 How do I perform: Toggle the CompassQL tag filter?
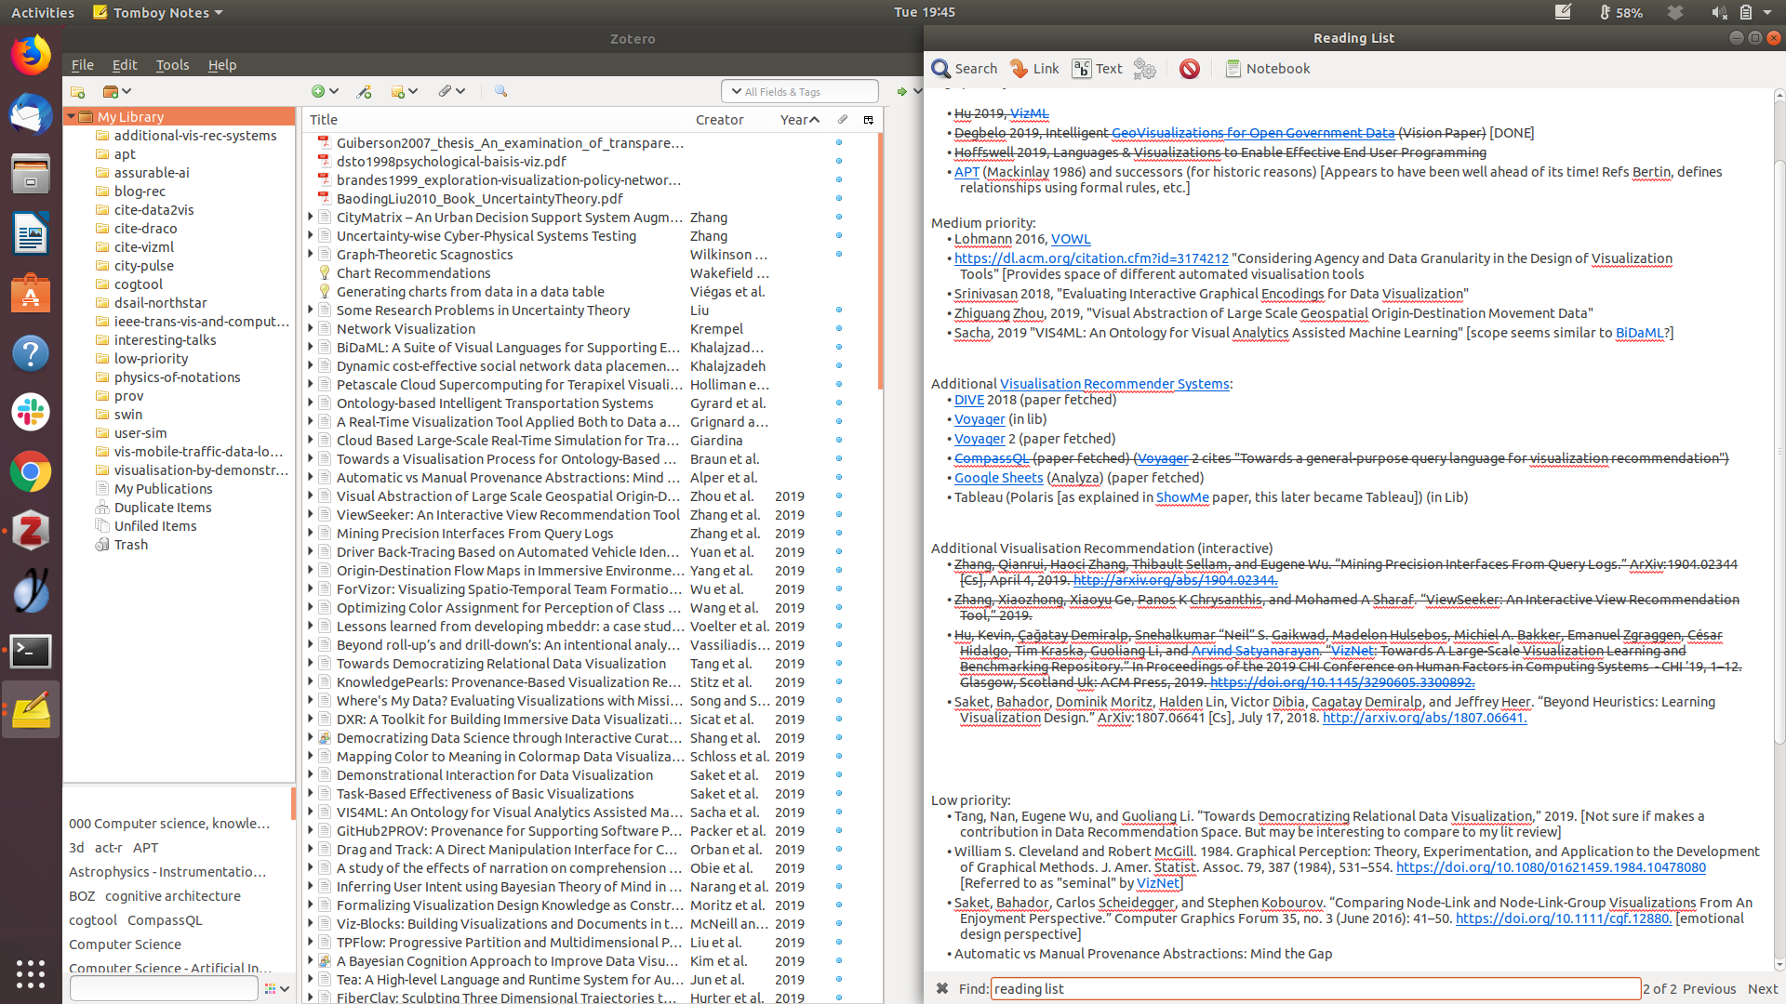[x=165, y=920]
